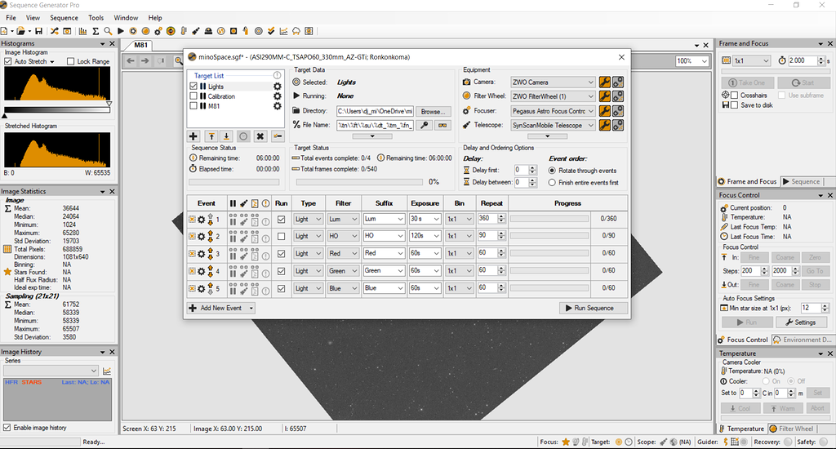Open the image statistics sigma toolbar icon
Image resolution: width=836 pixels, height=449 pixels.
point(96,32)
